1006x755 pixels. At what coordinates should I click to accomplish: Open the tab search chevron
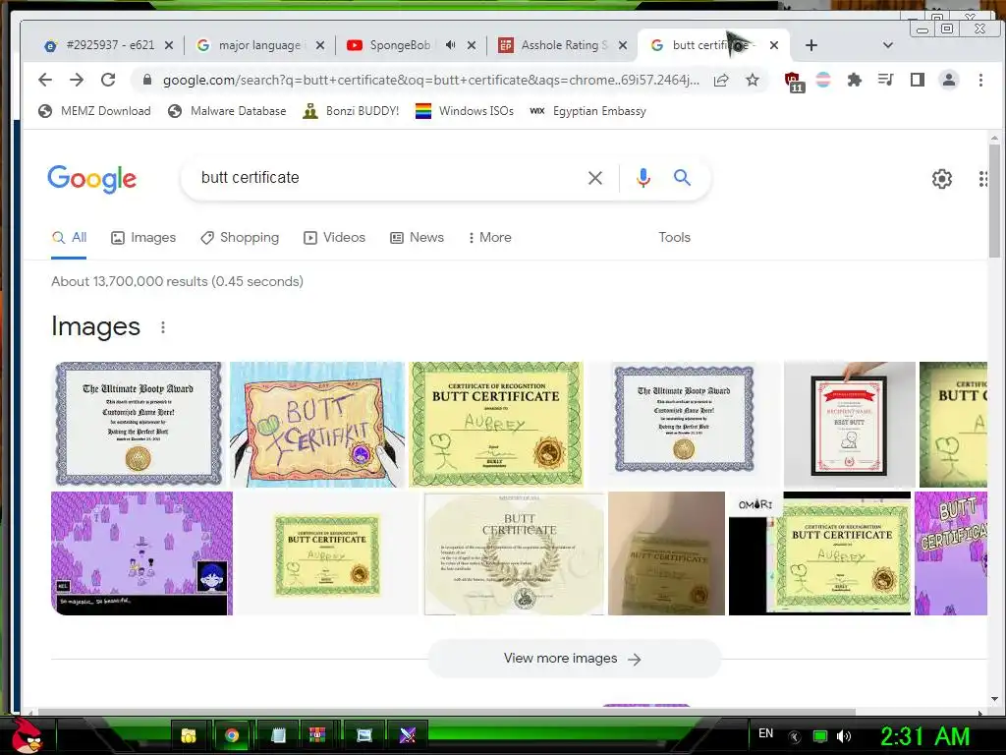pyautogui.click(x=888, y=45)
